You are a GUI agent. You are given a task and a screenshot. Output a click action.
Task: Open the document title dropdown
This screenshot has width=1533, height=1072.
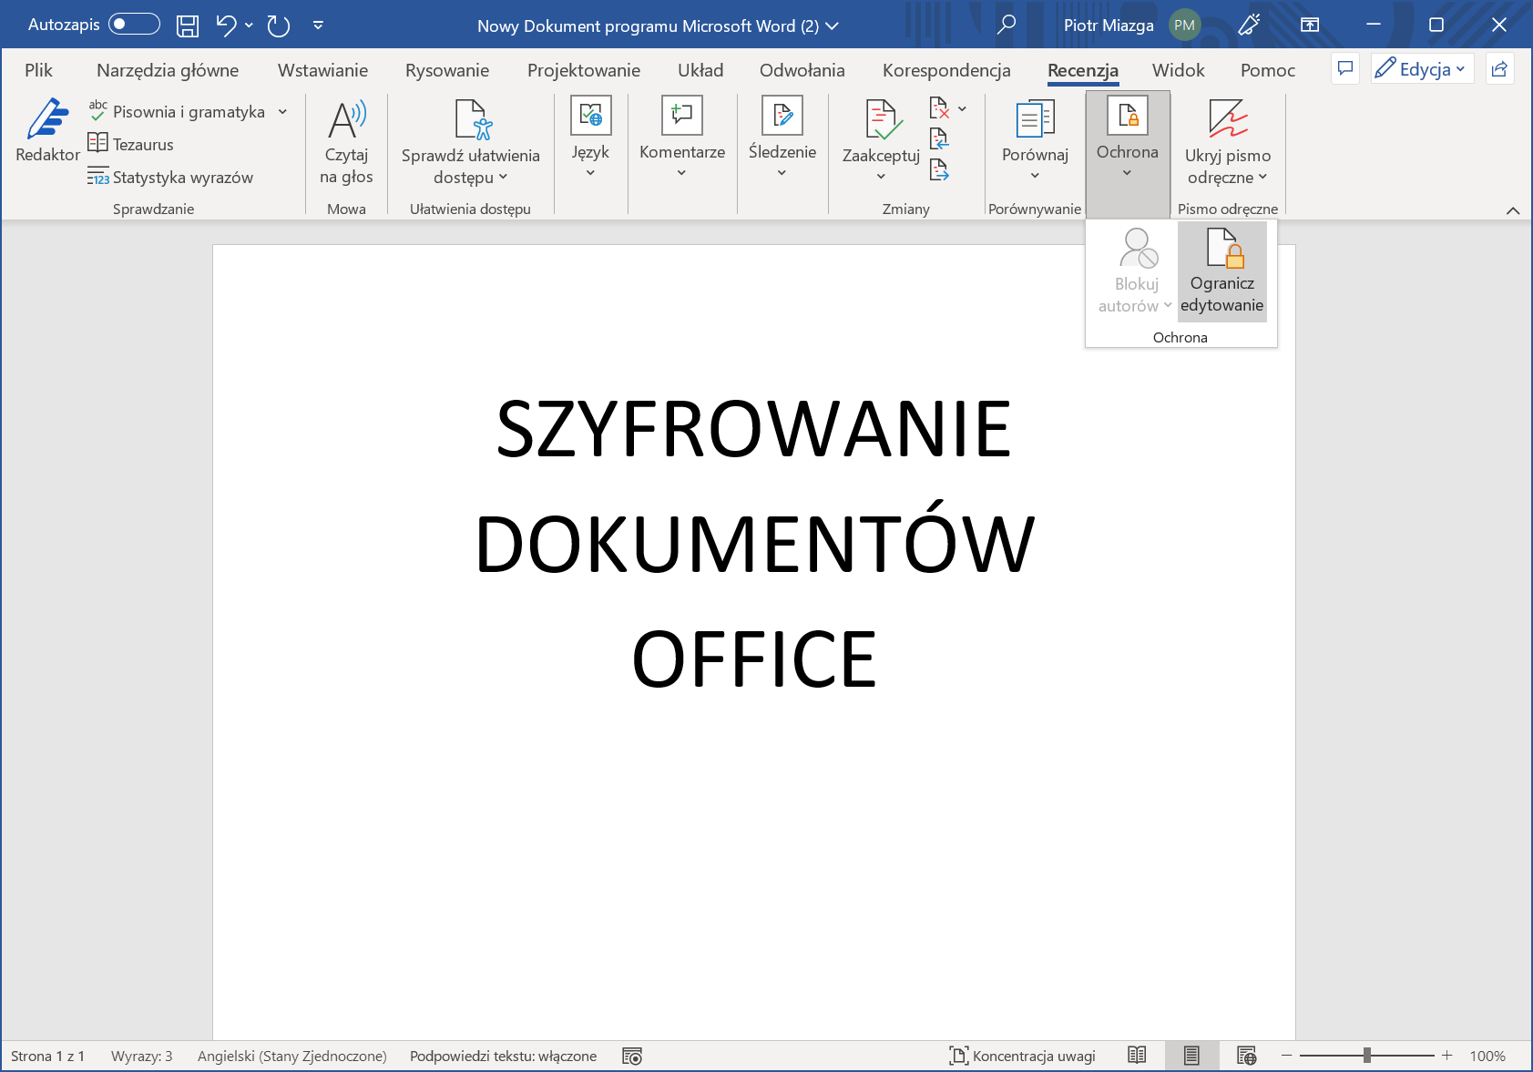[832, 26]
